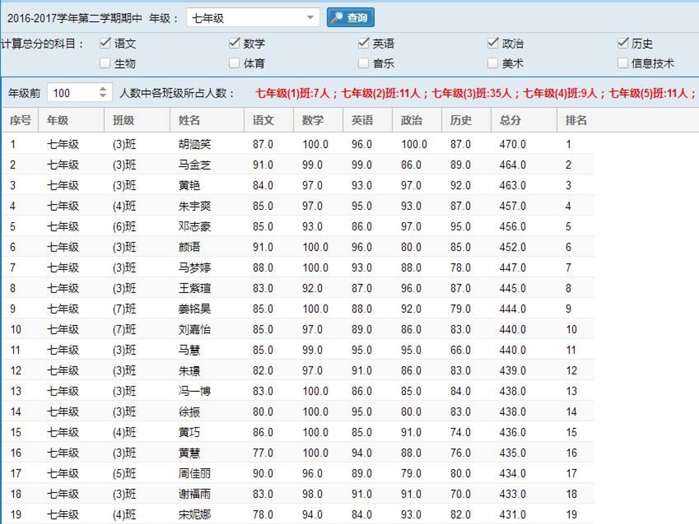The image size is (699, 524).
Task: Uncheck the 数学 subject checkbox
Action: [x=234, y=43]
